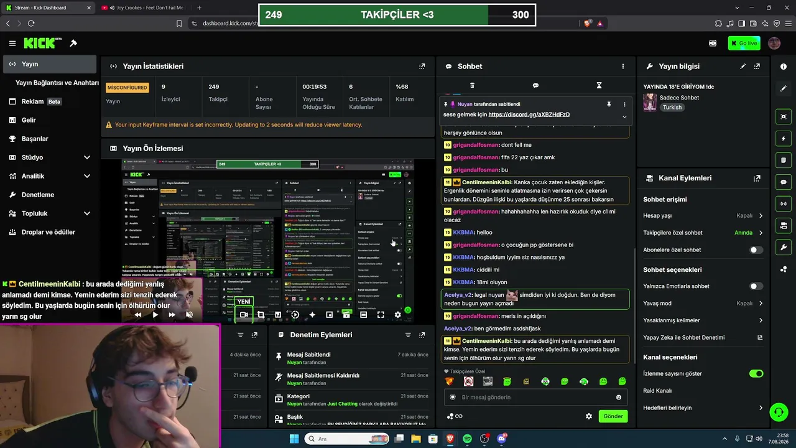Open the Sohbet panel three-dot menu
796x448 pixels.
[622, 67]
